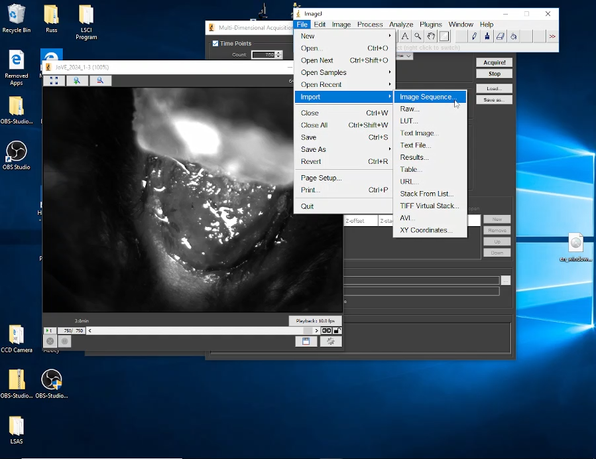Toggle the link icon beside the scrollbar
This screenshot has height=459, width=596.
(x=327, y=330)
